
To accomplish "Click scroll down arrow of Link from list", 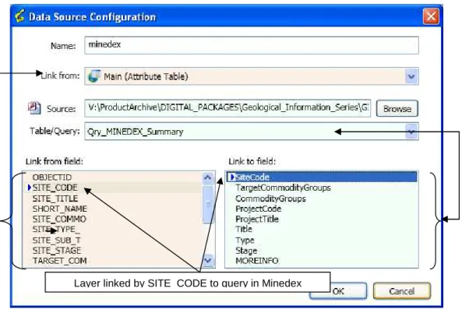I will [x=208, y=260].
